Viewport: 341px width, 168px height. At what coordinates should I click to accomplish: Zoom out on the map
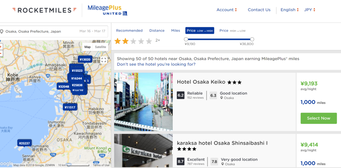[1, 53]
